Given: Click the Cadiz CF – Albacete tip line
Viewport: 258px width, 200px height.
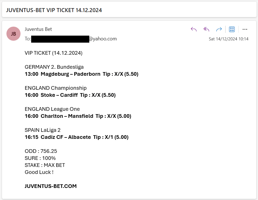Looking at the screenshot, I should tap(77, 137).
